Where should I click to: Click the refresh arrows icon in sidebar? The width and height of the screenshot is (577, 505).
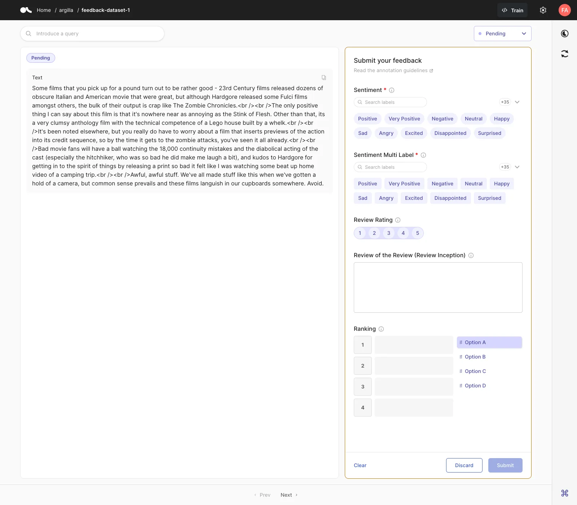[565, 54]
